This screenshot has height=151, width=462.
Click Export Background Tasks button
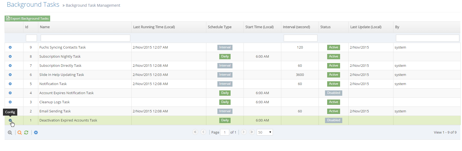27,19
